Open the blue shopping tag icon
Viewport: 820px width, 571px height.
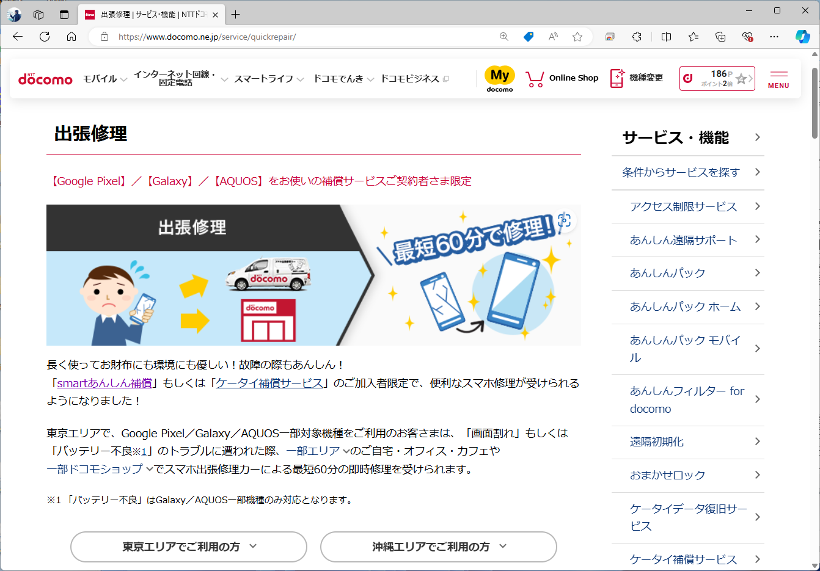529,37
